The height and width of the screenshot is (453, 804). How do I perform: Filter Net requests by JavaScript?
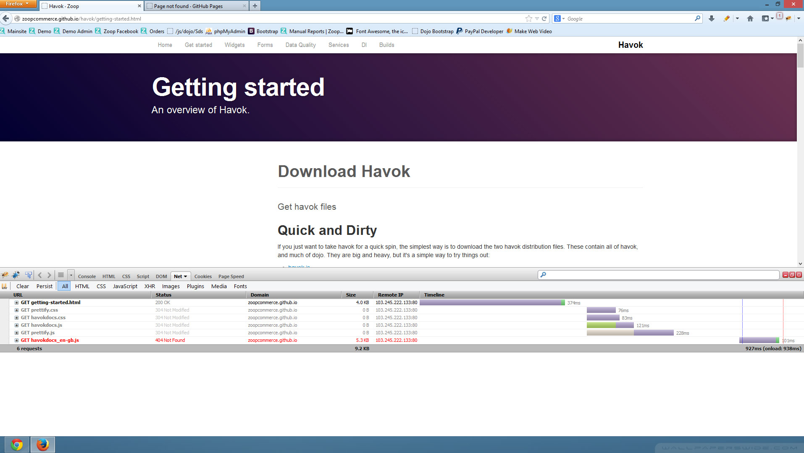point(125,286)
